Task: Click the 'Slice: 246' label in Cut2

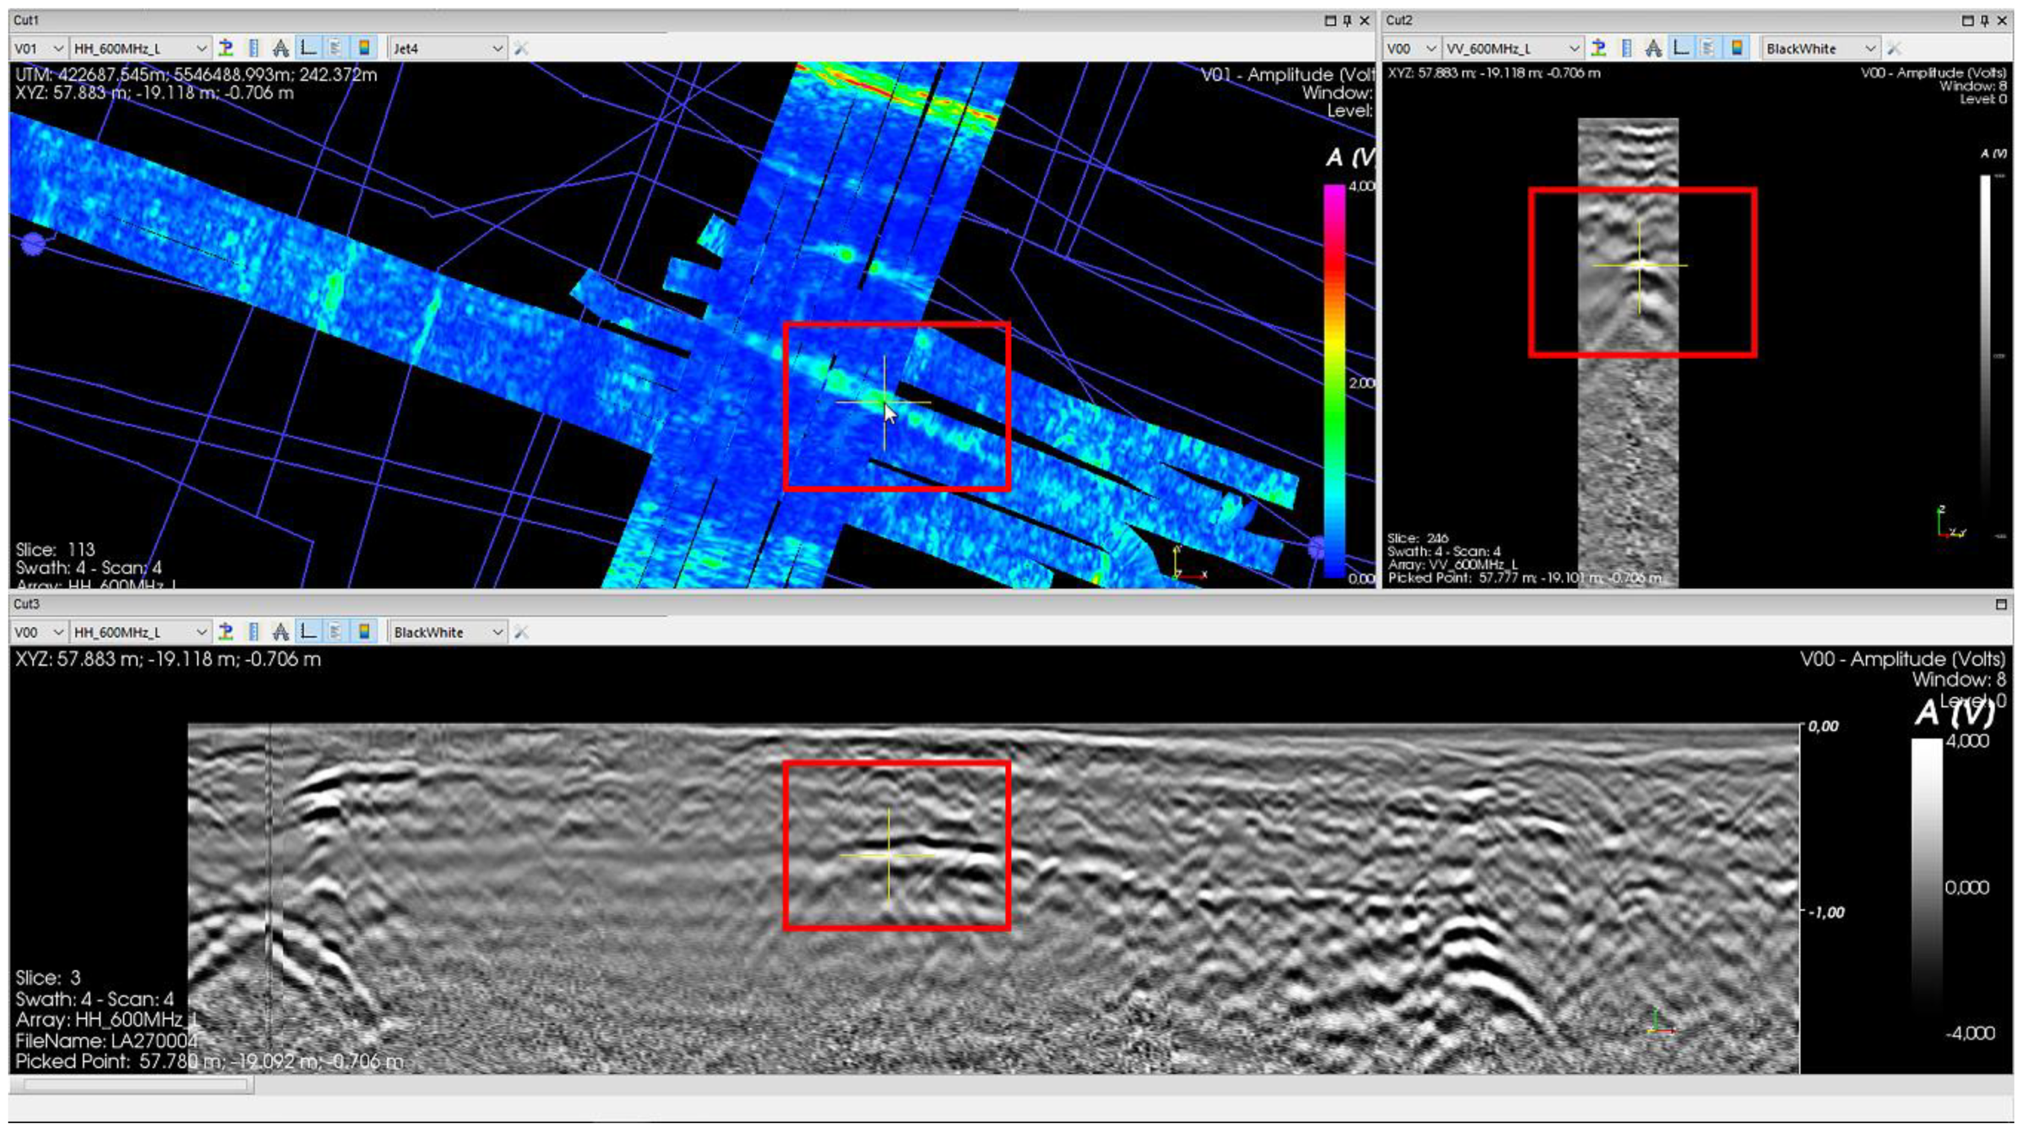Action: tap(1418, 538)
